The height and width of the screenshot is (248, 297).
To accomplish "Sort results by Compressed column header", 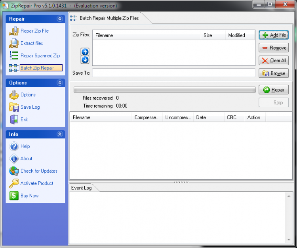I will coord(147,117).
